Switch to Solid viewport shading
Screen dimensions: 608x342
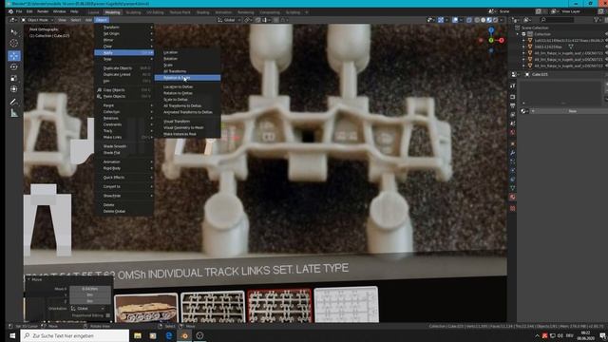[484, 20]
